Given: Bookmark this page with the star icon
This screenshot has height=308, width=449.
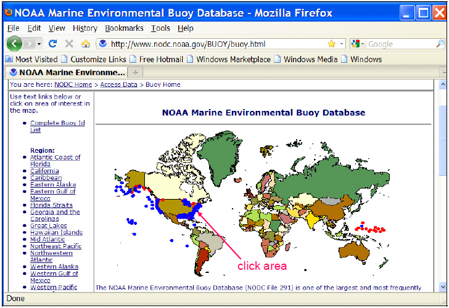Looking at the screenshot, I should 332,44.
